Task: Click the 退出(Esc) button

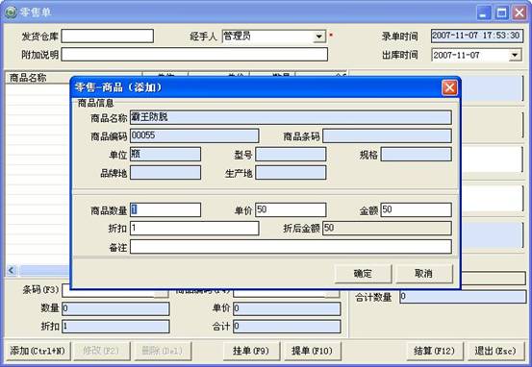Action: click(x=496, y=351)
